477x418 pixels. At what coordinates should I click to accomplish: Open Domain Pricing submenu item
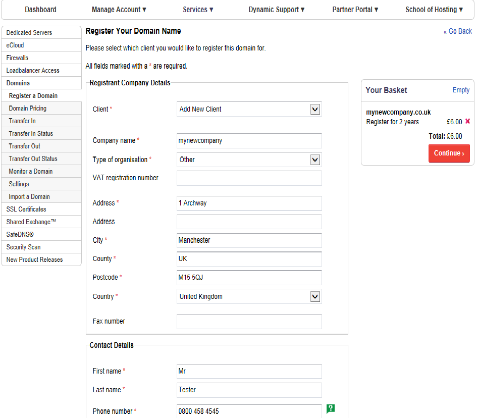[41, 109]
